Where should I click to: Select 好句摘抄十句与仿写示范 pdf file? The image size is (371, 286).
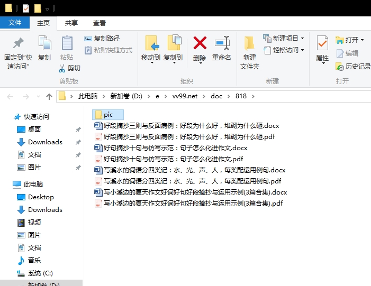(x=169, y=159)
